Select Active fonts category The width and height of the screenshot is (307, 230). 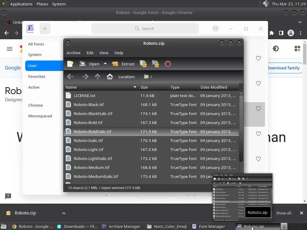coord(34,87)
